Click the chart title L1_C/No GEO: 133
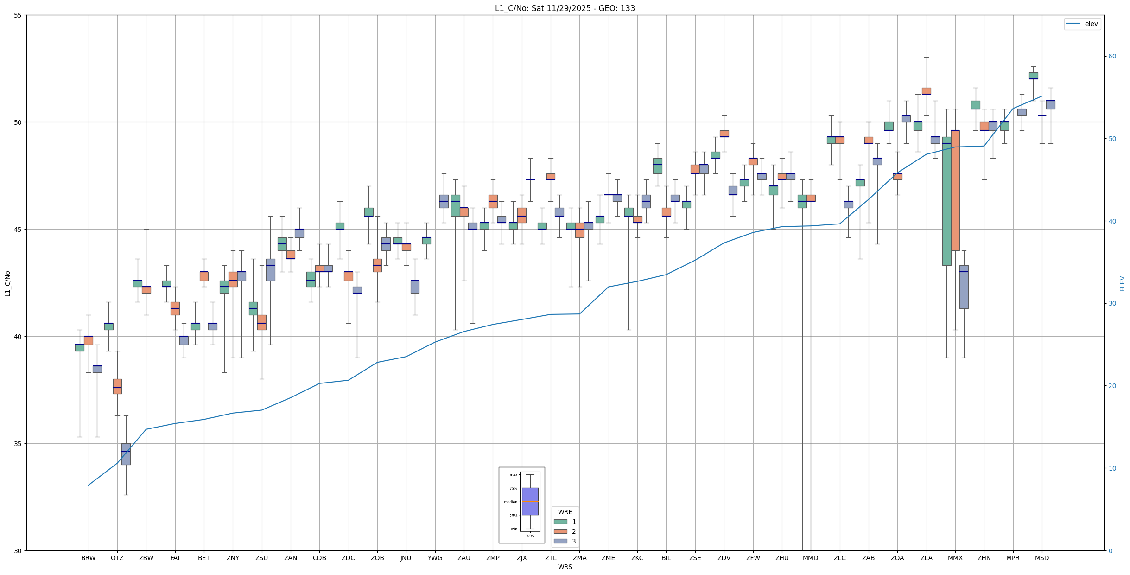The image size is (1130, 575). pyautogui.click(x=565, y=8)
